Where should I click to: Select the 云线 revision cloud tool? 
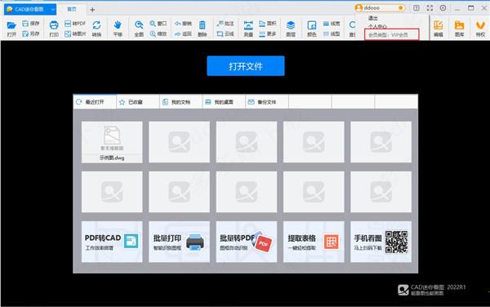tap(225, 33)
